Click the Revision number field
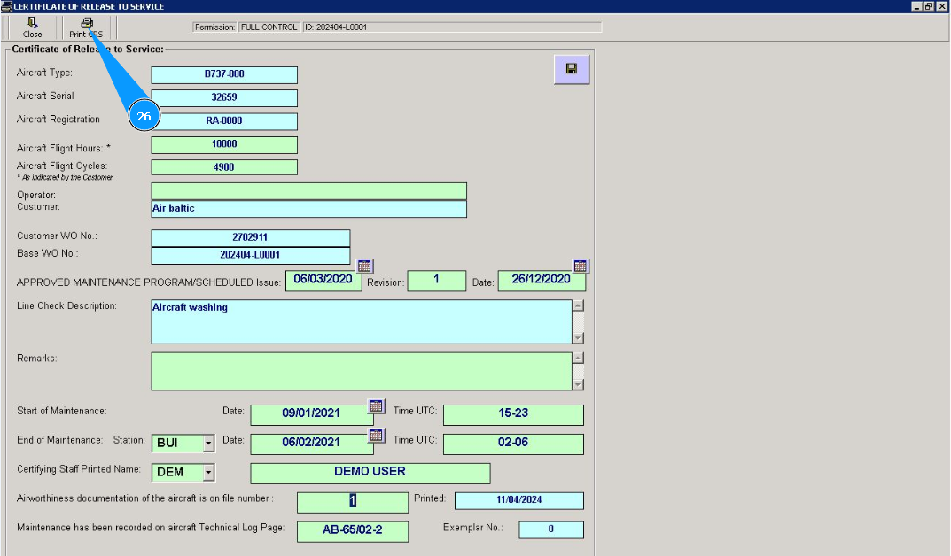Viewport: 951px width, 556px height. [436, 281]
